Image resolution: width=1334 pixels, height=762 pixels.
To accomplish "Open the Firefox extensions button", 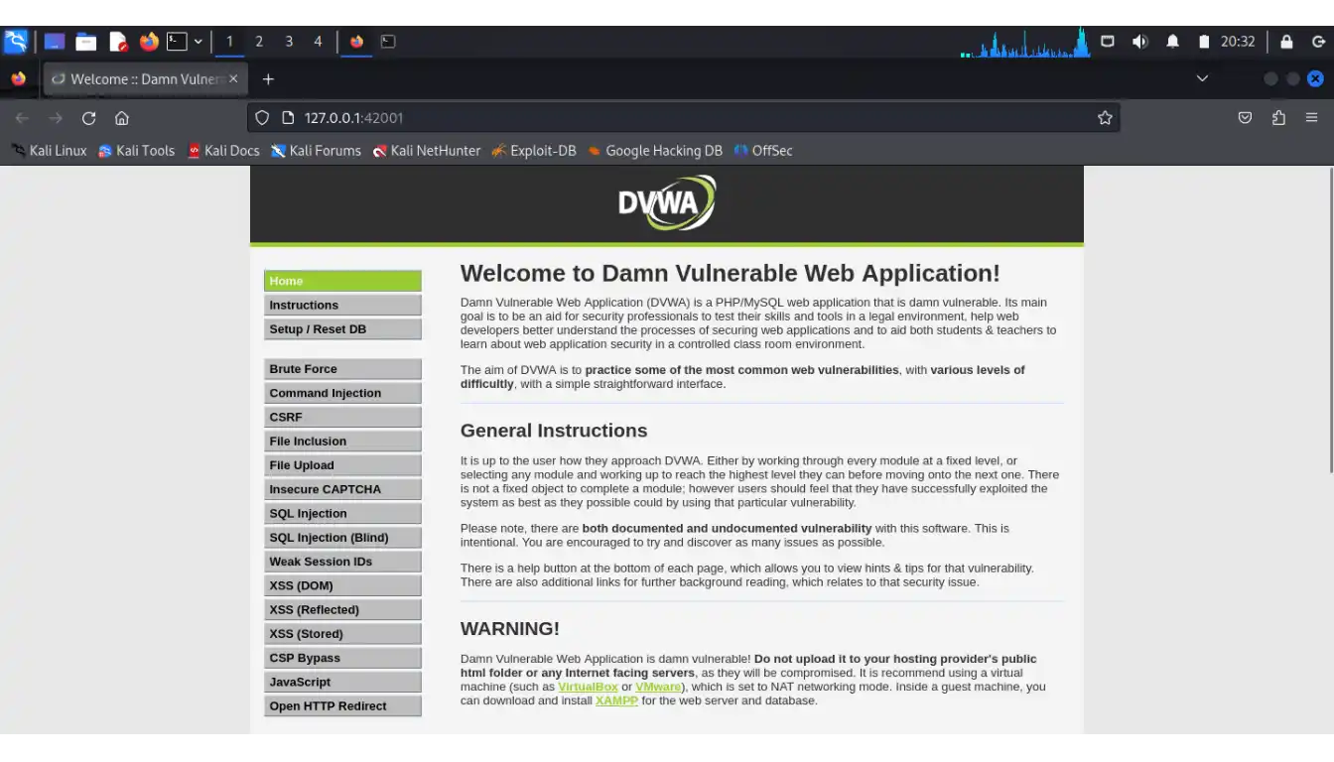I will (x=1278, y=118).
